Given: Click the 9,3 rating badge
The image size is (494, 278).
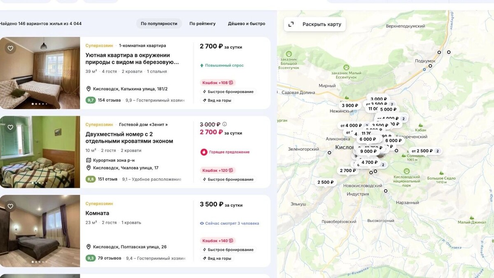Looking at the screenshot, I should coord(91,258).
